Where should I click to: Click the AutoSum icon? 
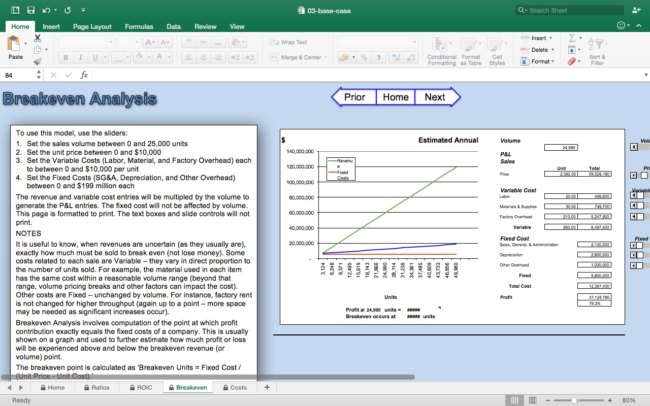tap(572, 38)
